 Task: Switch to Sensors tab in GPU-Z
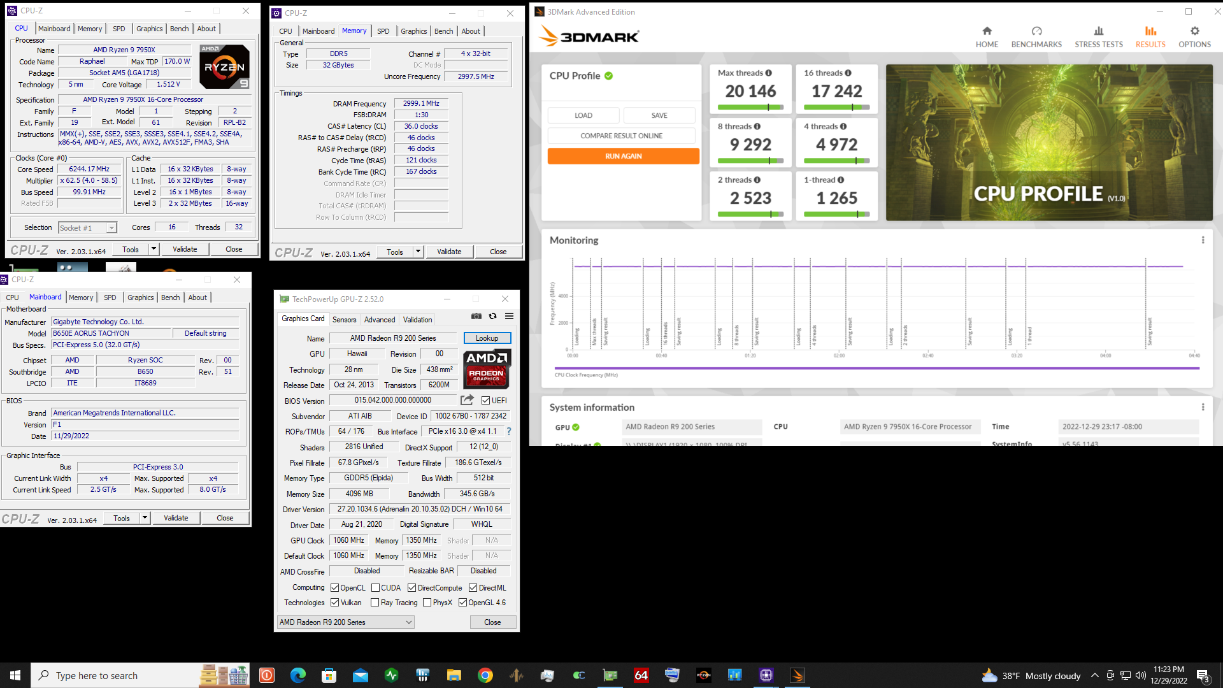pyautogui.click(x=344, y=320)
